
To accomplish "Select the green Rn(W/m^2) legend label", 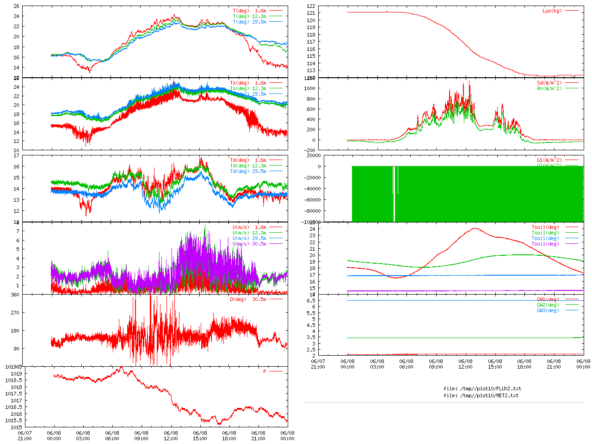I will point(549,88).
